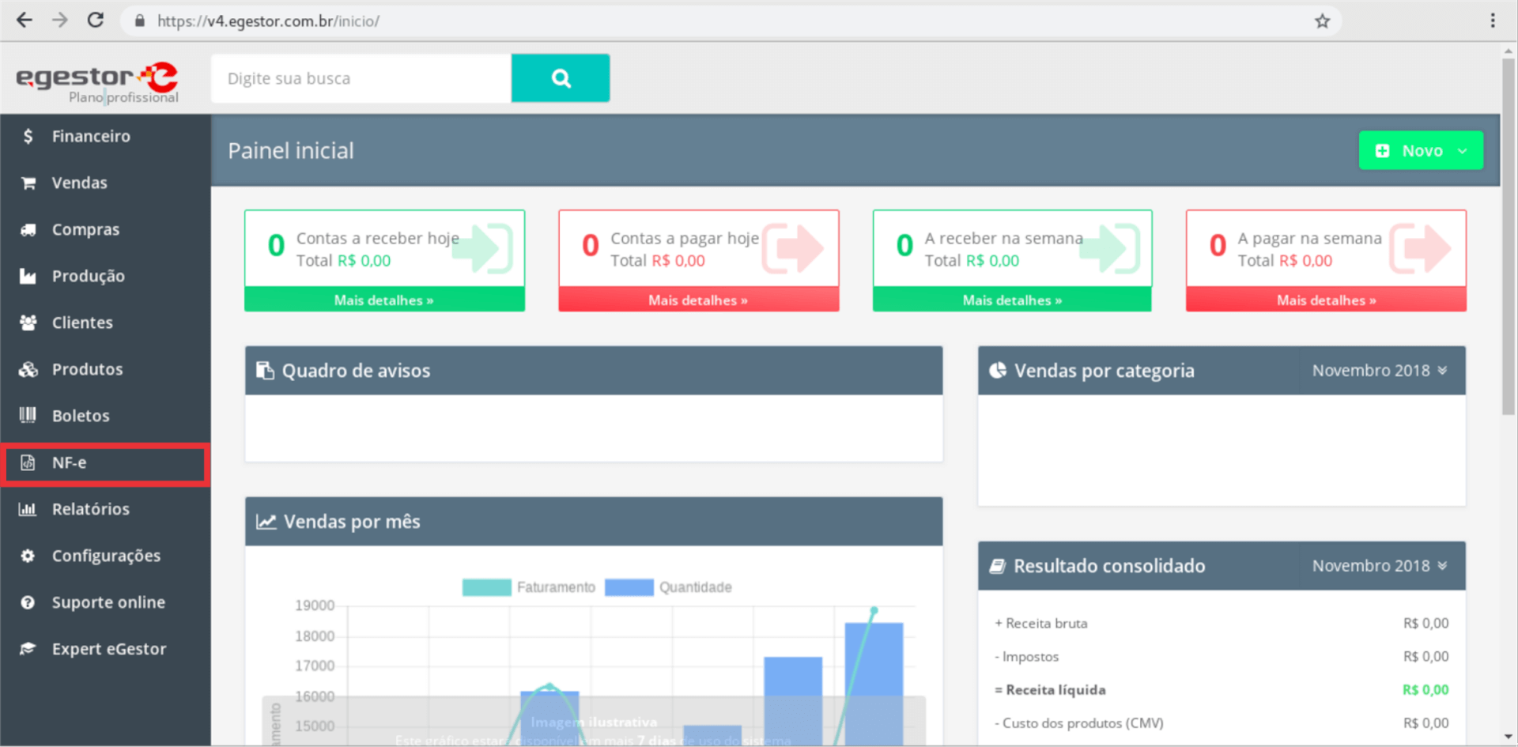Click the magnifying glass search button
The image size is (1518, 747).
561,78
